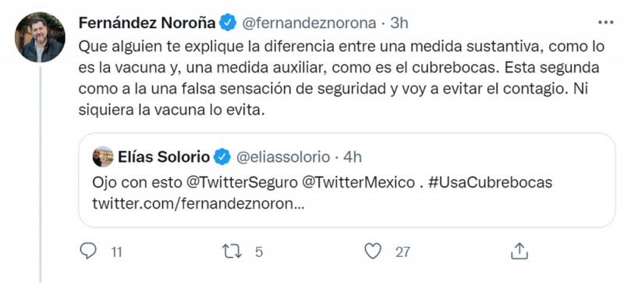This screenshot has height=285, width=624.
Task: Open the @fernandeznorona handle
Action: [309, 23]
